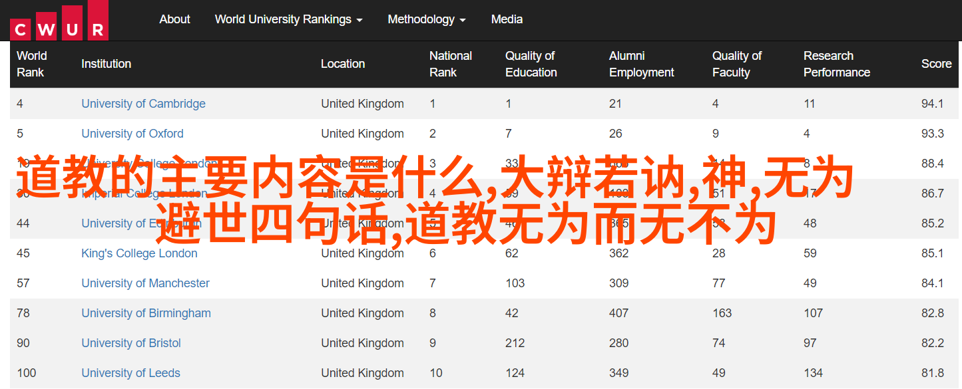Click world rank 100 cell
This screenshot has height=389, width=962.
tap(27, 373)
